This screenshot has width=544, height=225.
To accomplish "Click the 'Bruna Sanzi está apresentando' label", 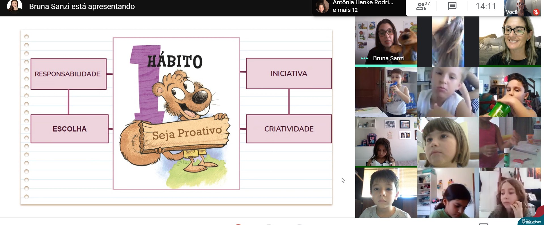I will 82,7.
